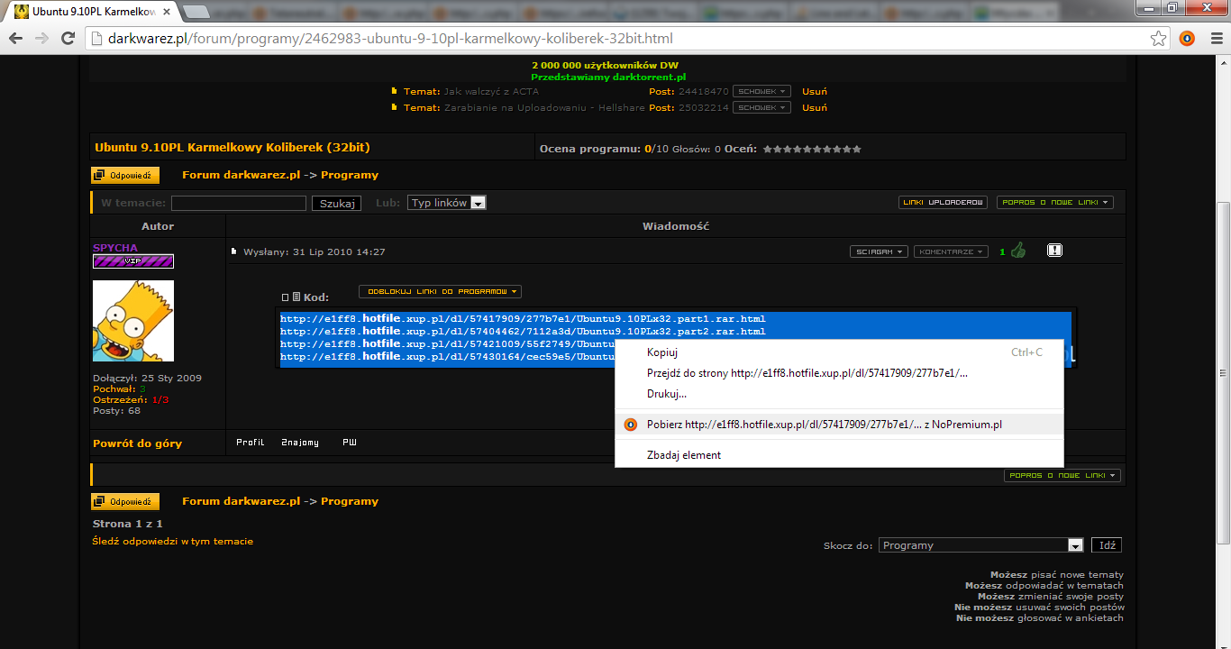Click the 'Idź' go button
The height and width of the screenshot is (649, 1231).
click(1107, 545)
